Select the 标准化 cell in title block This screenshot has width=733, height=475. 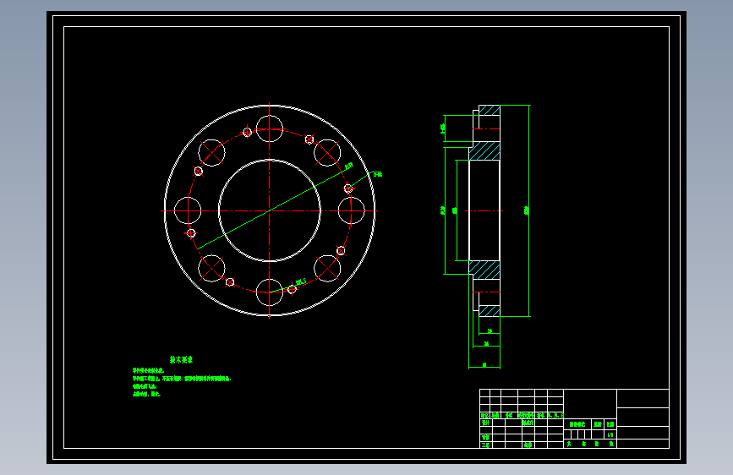tap(528, 423)
